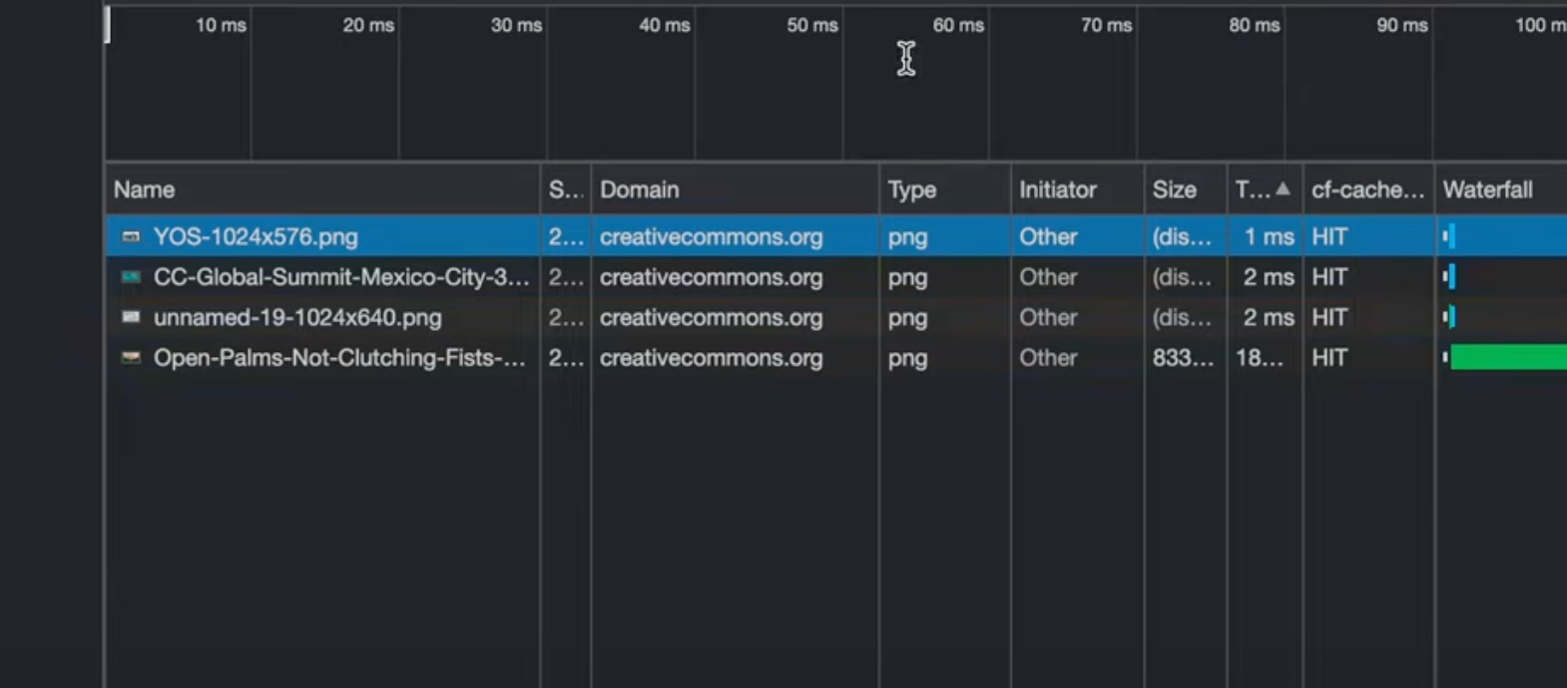
Task: Click the CC-Global-Summit-Mexico-City thumbnail icon
Action: click(x=131, y=277)
